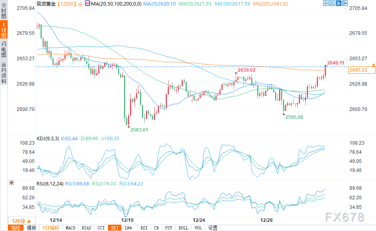Screen dimensions: 376x231
Task: Click the orange arrow marker above 2645.33 price
Action: click(373, 65)
